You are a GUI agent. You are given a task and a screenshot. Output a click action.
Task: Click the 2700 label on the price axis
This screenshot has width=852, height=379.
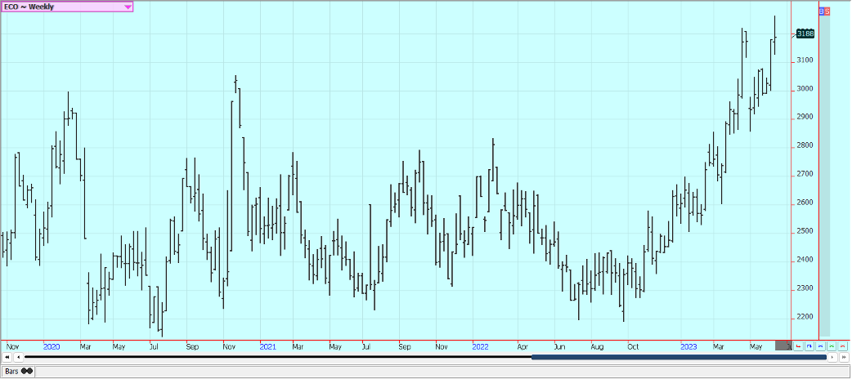pyautogui.click(x=805, y=174)
